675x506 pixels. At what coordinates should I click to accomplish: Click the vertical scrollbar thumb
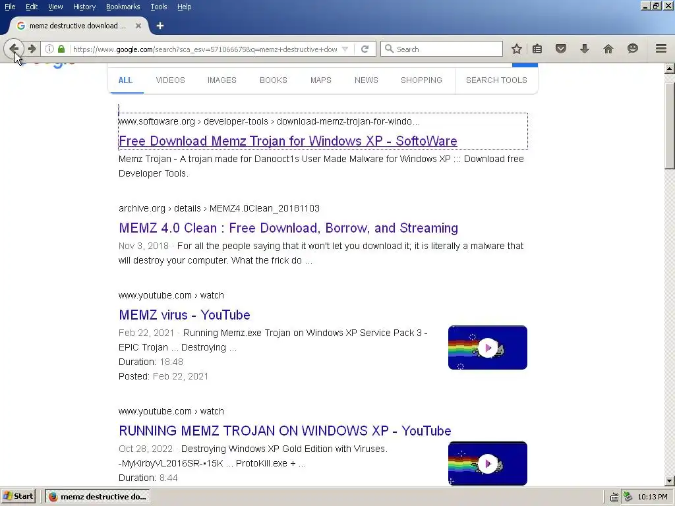[670, 126]
